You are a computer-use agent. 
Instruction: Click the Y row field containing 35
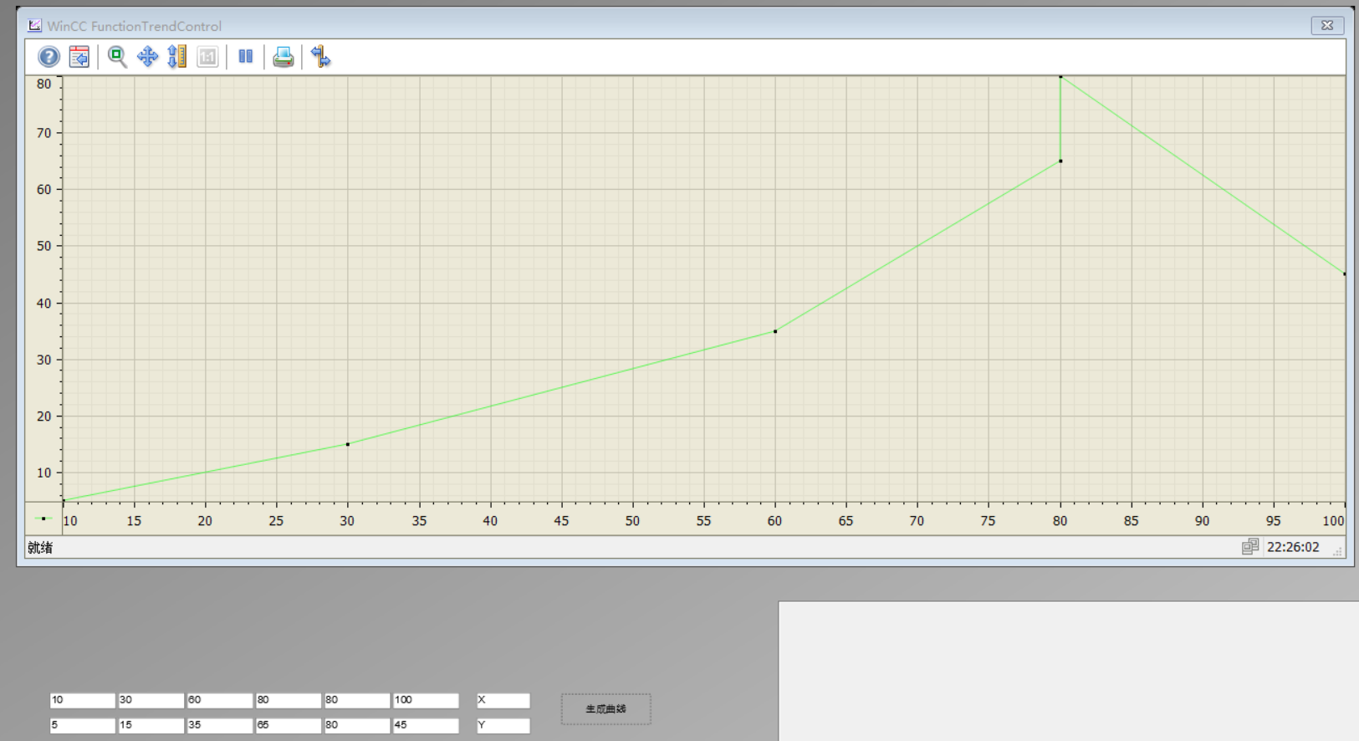point(219,726)
